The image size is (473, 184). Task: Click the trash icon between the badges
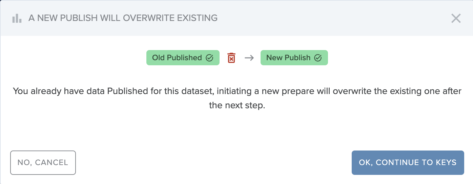[x=231, y=57]
